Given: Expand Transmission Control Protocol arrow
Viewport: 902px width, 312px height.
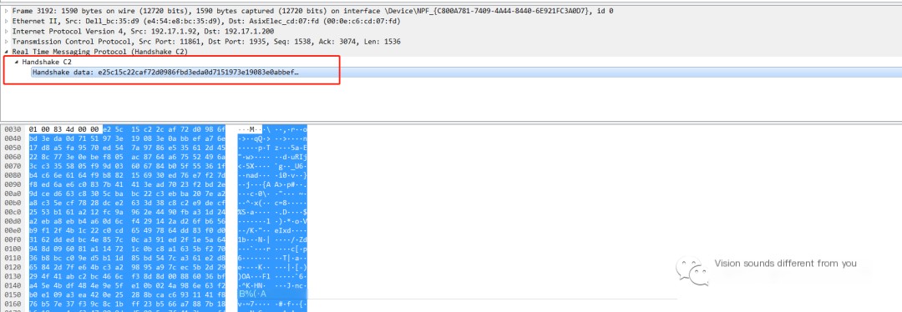Looking at the screenshot, I should [x=7, y=42].
